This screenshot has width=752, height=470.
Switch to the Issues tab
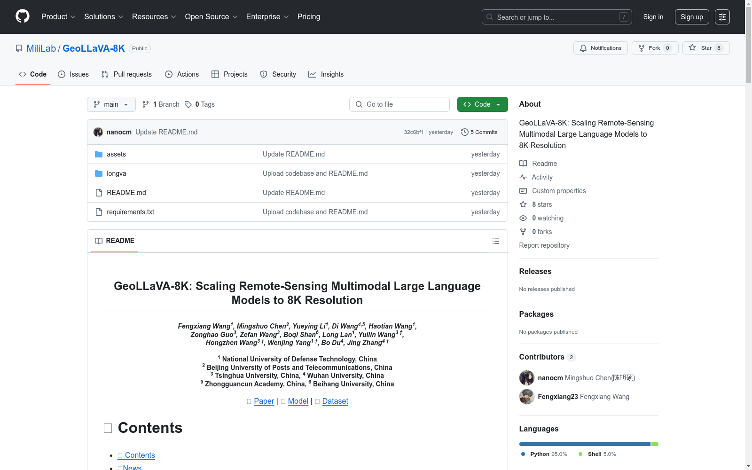click(x=73, y=74)
